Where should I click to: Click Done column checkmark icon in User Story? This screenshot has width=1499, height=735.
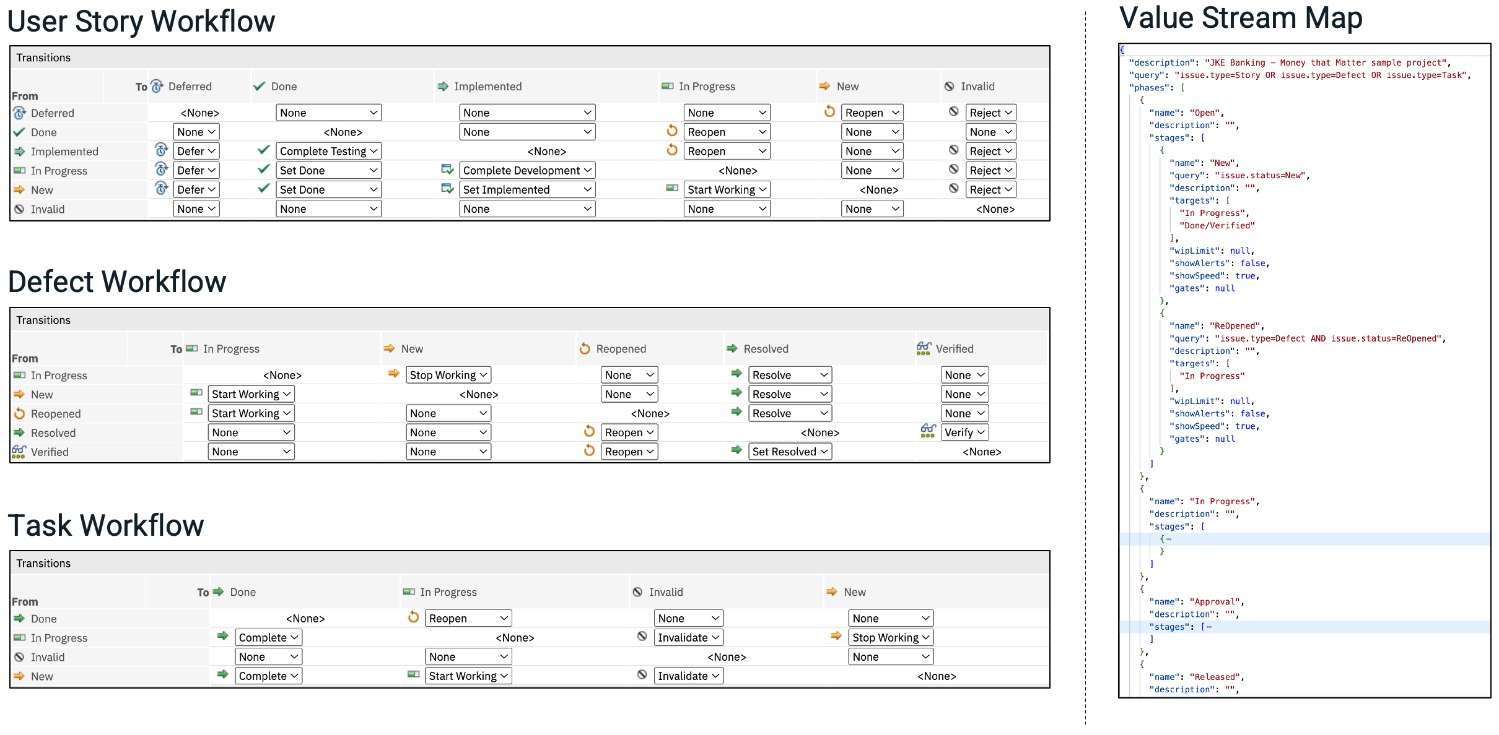(x=260, y=86)
